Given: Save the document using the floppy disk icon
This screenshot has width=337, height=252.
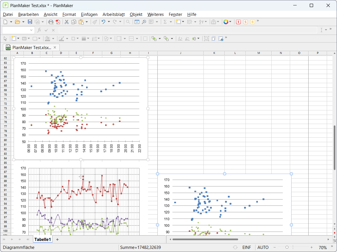Looking at the screenshot, I should click(x=30, y=22).
